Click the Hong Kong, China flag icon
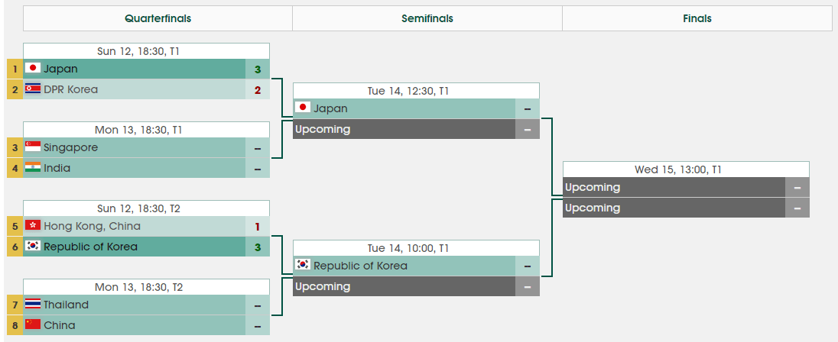Image resolution: width=838 pixels, height=342 pixels. [x=33, y=226]
